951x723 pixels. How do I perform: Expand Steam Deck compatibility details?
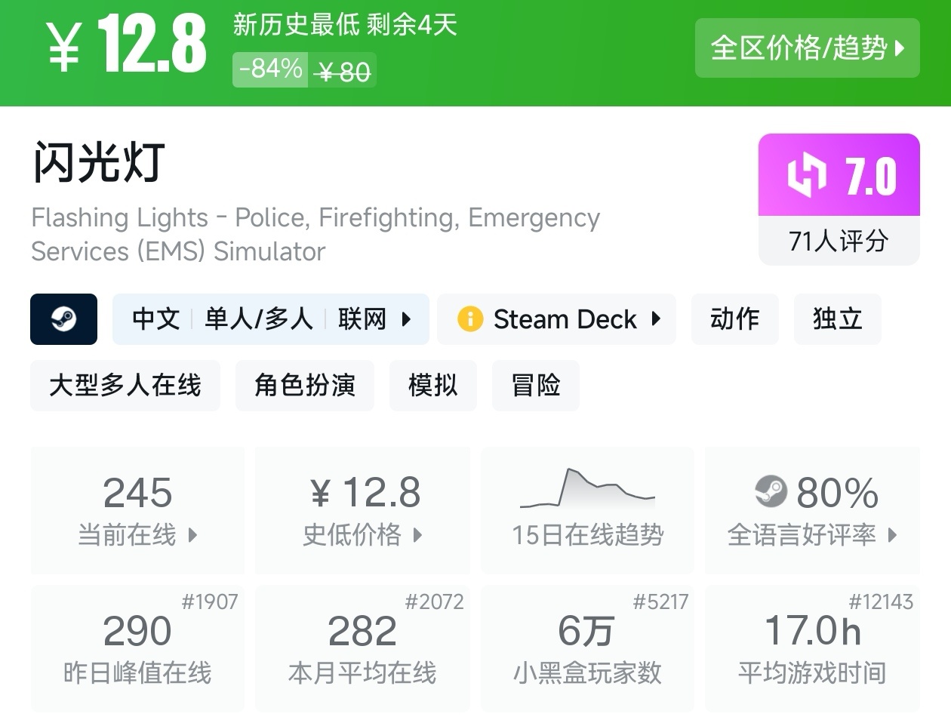click(557, 319)
